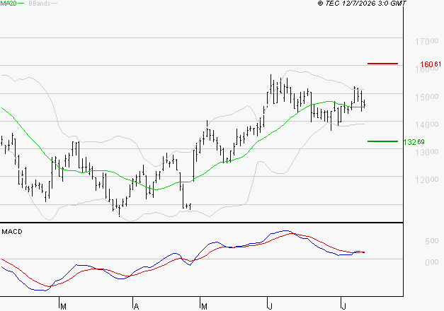The image size is (444, 311).
Task: Click the 14000 price axis label
Action: point(427,124)
